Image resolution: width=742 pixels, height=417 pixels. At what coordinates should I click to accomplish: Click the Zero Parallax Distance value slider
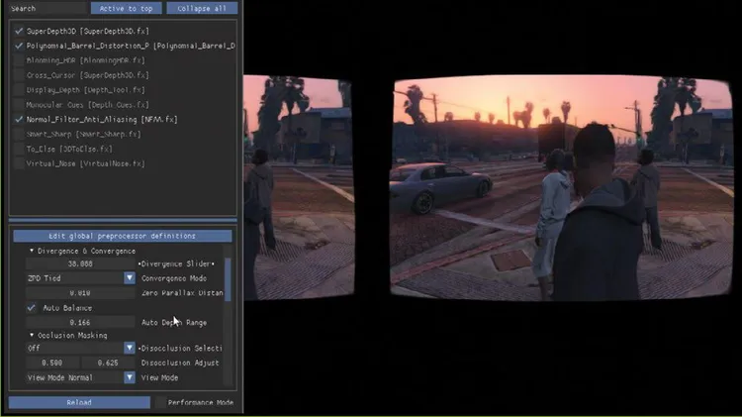[80, 293]
